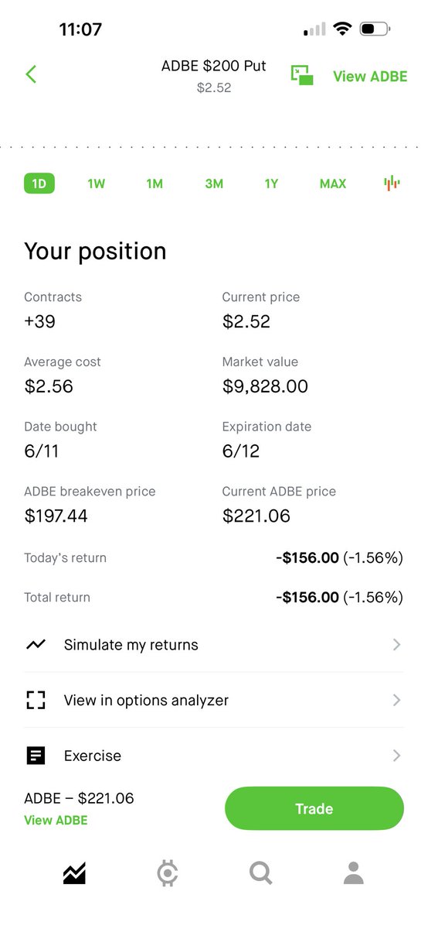The width and height of the screenshot is (428, 929).
Task: Expand the Exercise row chevron
Action: tap(396, 756)
